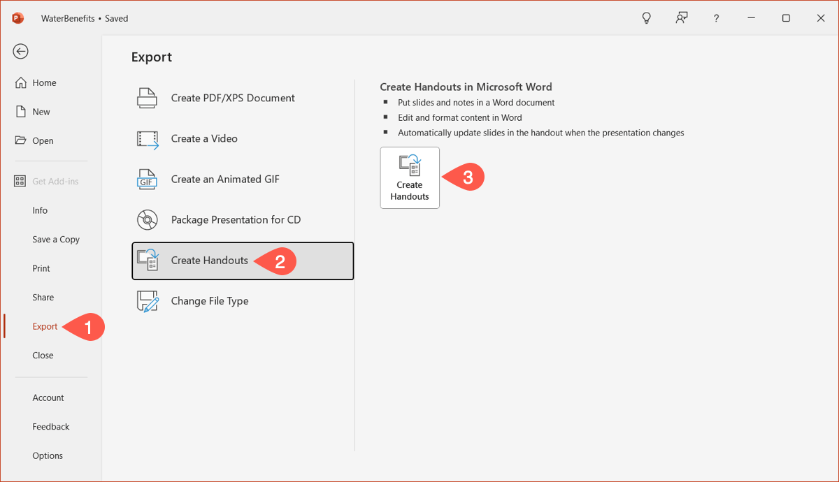Viewport: 839px width, 482px height.
Task: Click the CD disc icon beside Package Presentation
Action: pyautogui.click(x=148, y=220)
